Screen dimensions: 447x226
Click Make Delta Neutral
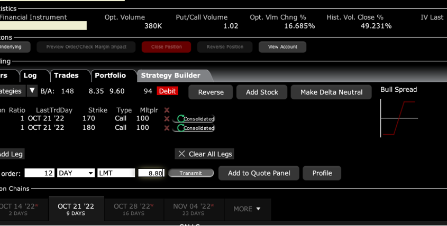click(331, 92)
